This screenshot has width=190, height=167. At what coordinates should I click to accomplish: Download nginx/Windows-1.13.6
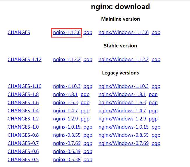[124, 32]
